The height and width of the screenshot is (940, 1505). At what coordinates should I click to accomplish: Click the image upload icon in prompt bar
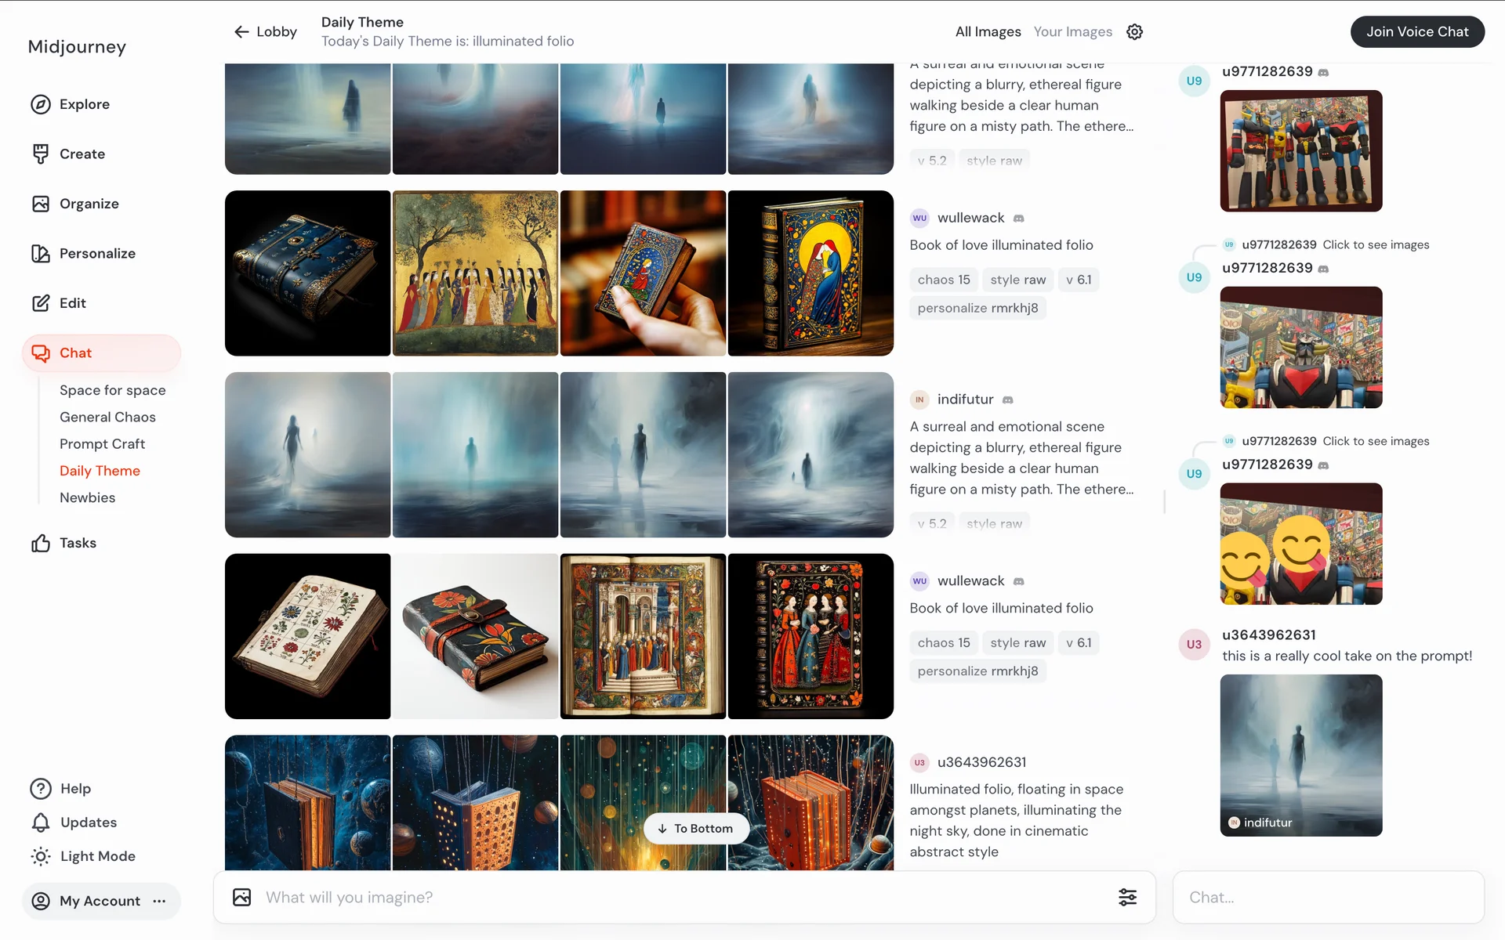click(x=242, y=897)
